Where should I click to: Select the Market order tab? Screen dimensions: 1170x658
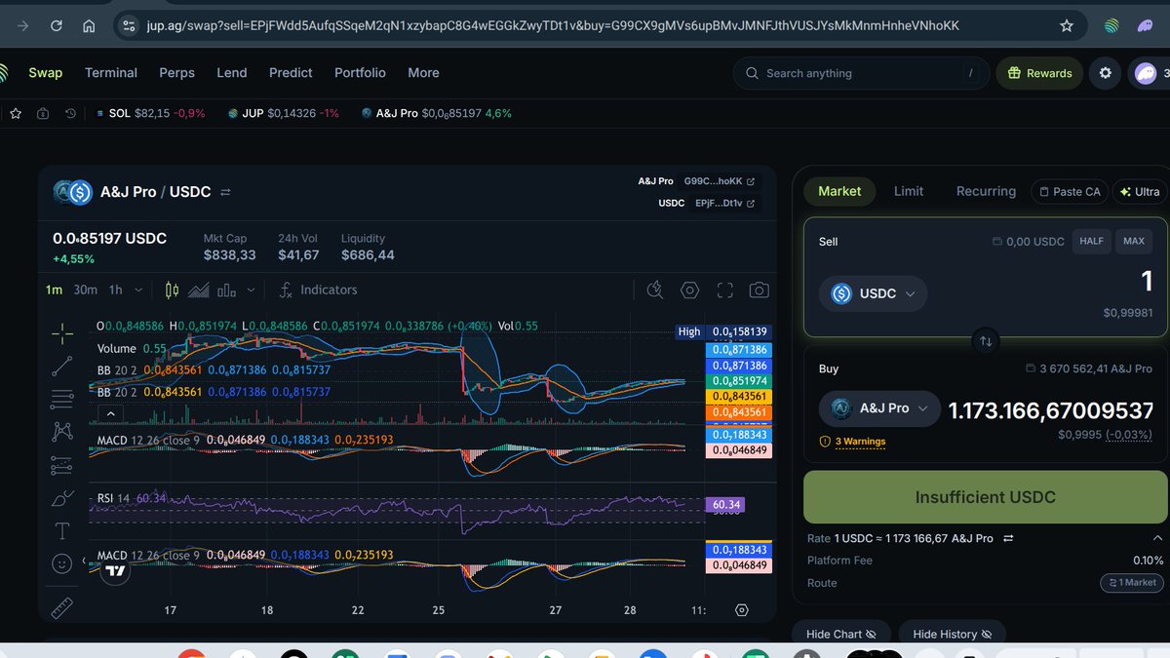coord(839,191)
